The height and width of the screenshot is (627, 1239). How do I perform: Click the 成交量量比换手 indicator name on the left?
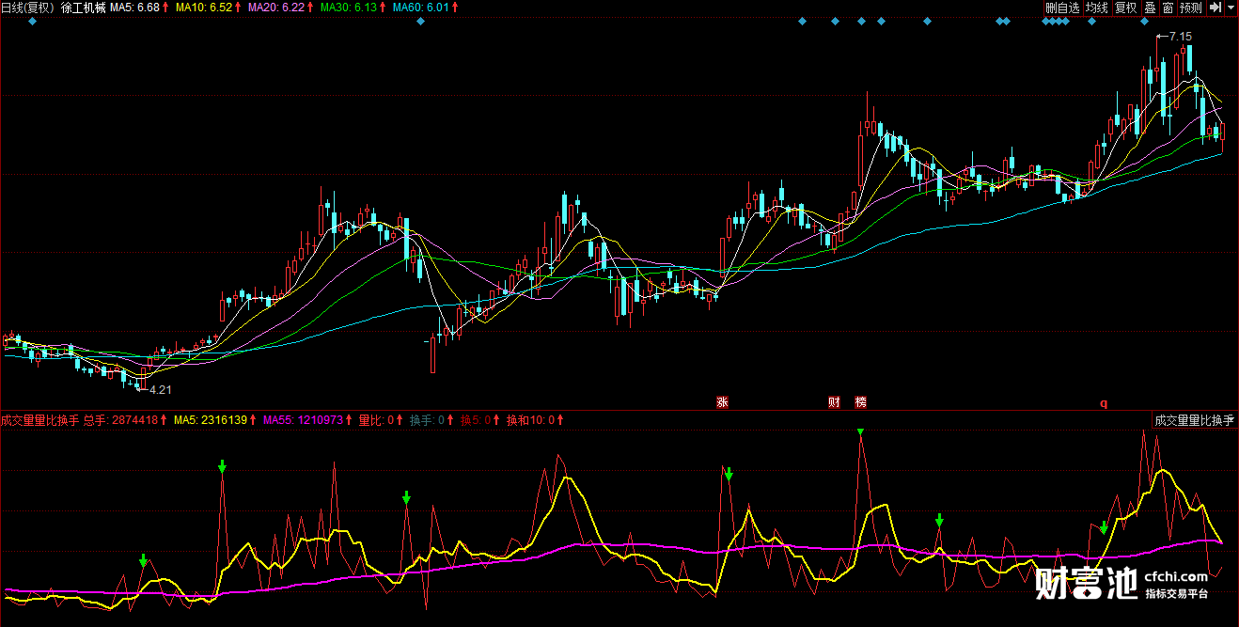39,420
